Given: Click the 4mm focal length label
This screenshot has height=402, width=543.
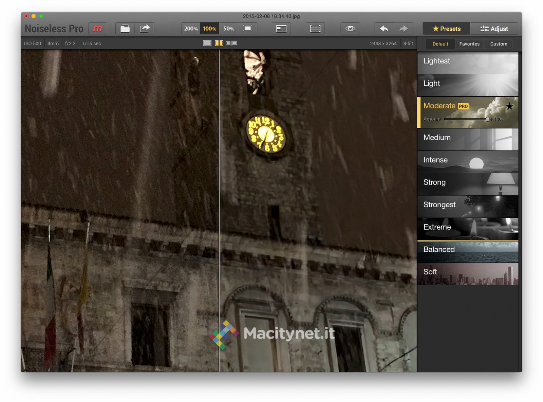Looking at the screenshot, I should 53,43.
